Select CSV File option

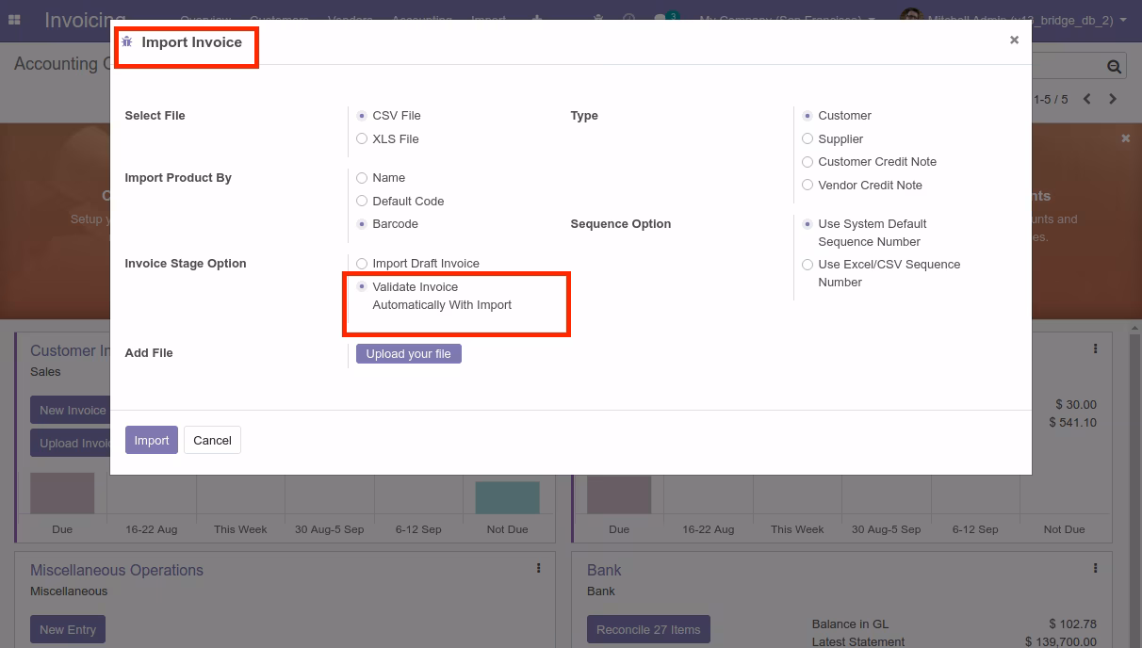pyautogui.click(x=362, y=116)
